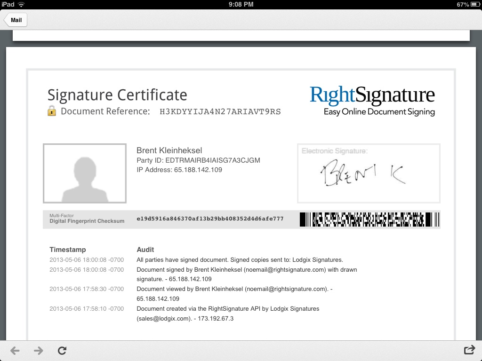Go forward with the right arrow icon
The image size is (482, 361).
click(x=39, y=350)
